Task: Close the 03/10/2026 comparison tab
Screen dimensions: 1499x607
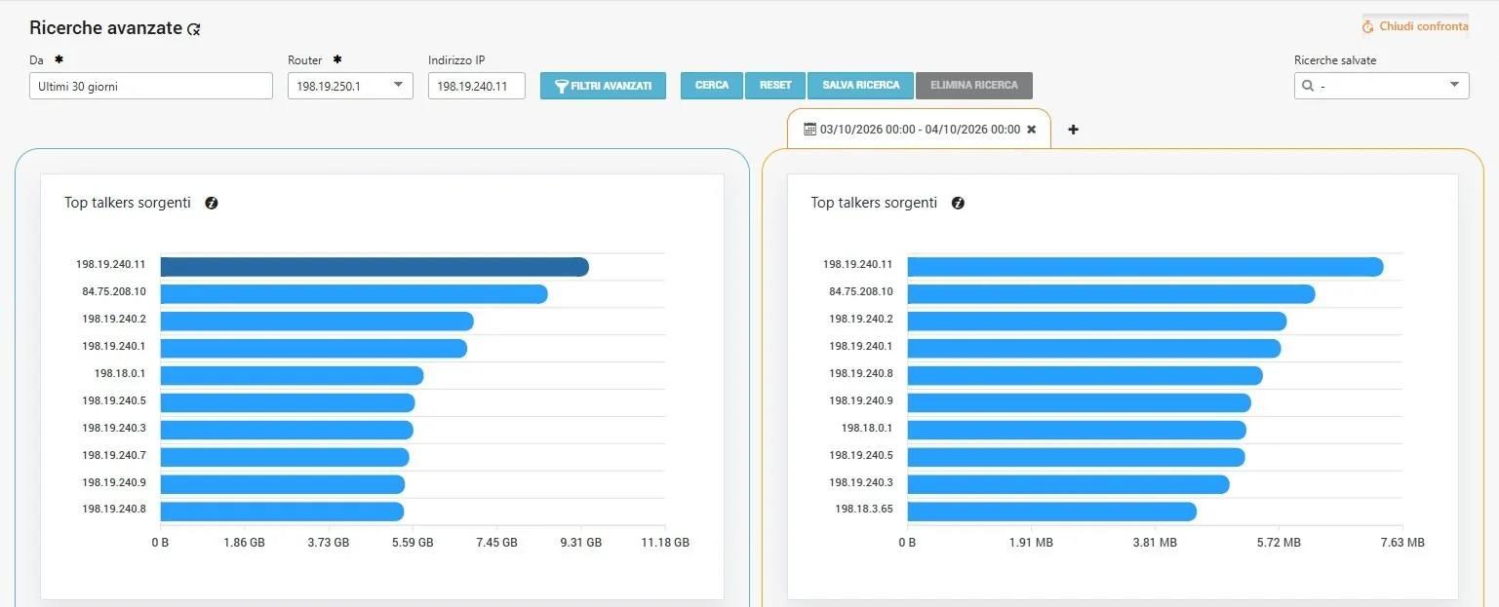Action: point(1032,129)
